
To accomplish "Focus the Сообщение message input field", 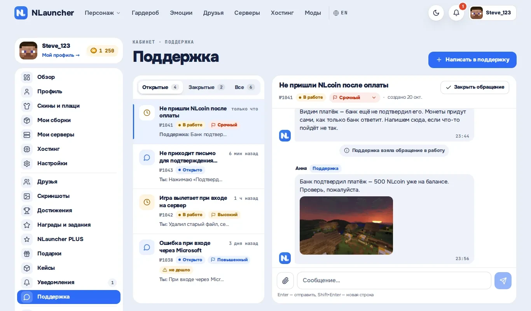I will (x=394, y=280).
